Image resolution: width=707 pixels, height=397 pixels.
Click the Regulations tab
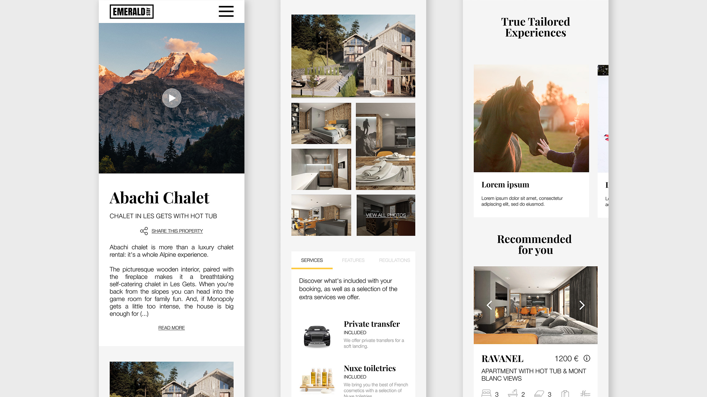pyautogui.click(x=394, y=260)
